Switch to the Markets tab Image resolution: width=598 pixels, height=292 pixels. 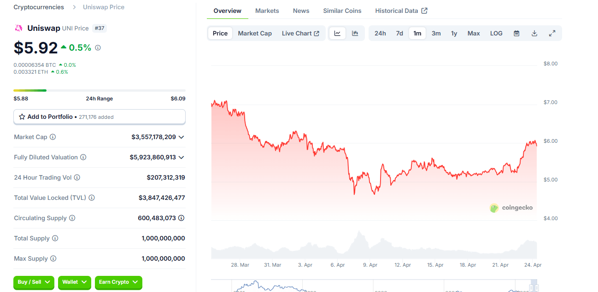pos(267,11)
